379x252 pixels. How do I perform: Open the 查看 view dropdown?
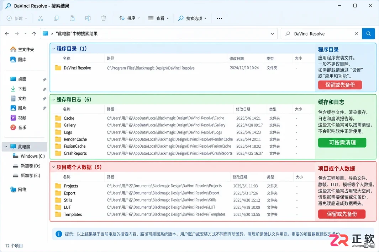(x=158, y=18)
